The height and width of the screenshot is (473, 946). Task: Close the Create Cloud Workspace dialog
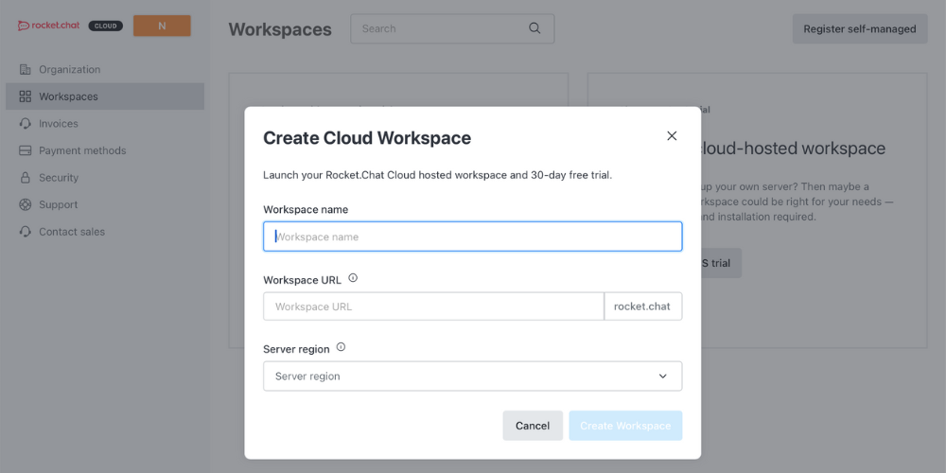click(672, 136)
